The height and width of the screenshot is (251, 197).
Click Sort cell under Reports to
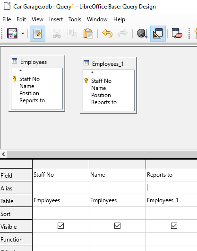tap(171, 213)
